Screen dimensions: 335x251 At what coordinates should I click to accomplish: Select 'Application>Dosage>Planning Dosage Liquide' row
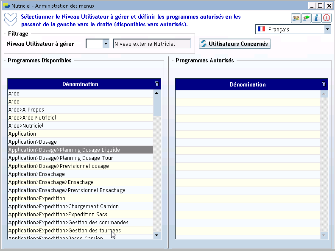point(80,150)
